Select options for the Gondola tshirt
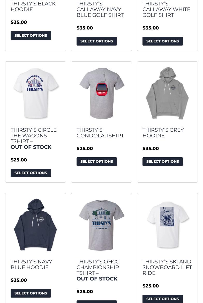The image size is (203, 303). tap(96, 161)
